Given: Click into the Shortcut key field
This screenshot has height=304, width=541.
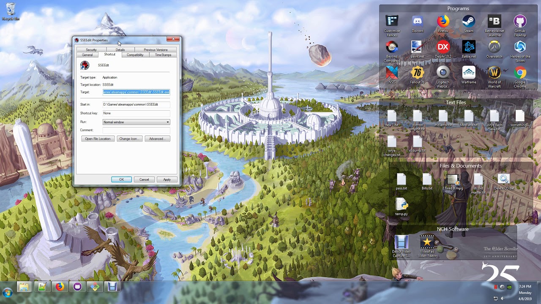Looking at the screenshot, I should tap(136, 113).
